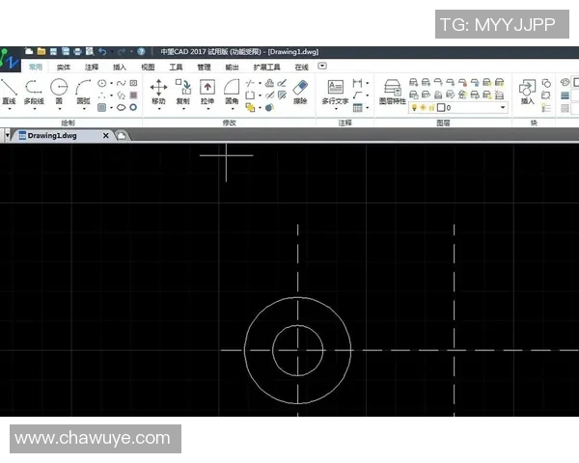Open the Multiline Text (多行文字) tool
Viewport: 579px width, 463px height.
coord(335,91)
